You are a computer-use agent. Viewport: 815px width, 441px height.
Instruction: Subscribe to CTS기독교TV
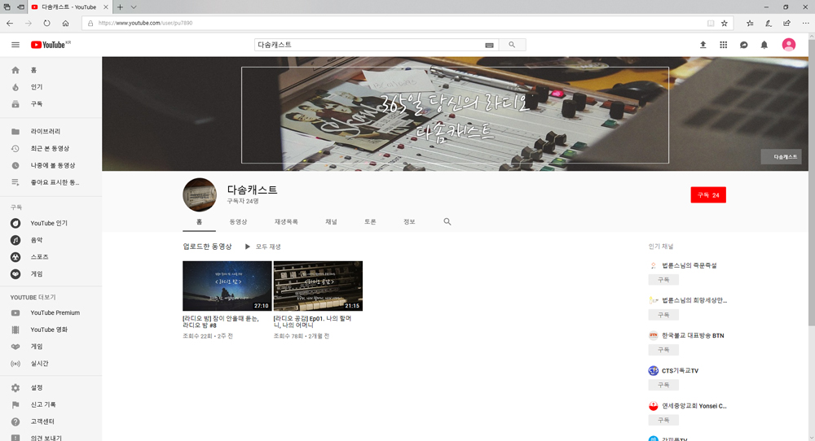(x=663, y=385)
